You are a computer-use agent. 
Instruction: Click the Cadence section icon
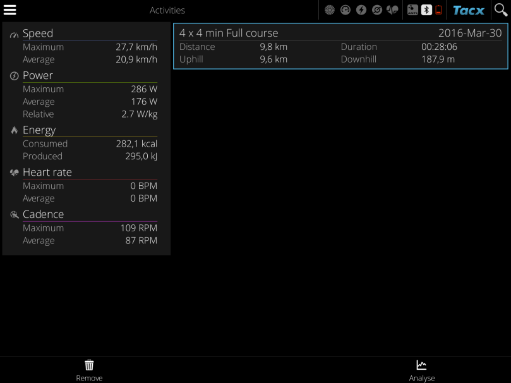(x=14, y=215)
